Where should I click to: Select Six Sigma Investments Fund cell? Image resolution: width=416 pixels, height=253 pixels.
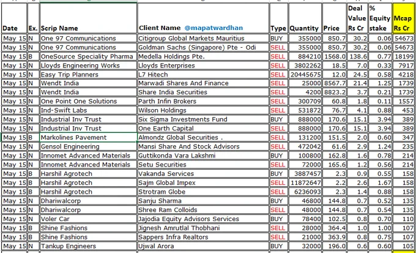click(x=203, y=119)
